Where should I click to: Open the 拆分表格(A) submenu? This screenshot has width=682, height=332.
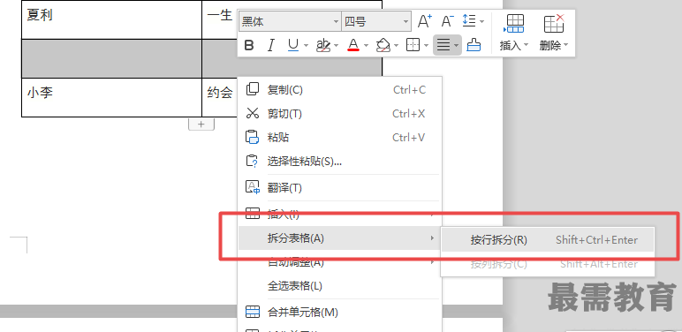pos(340,238)
